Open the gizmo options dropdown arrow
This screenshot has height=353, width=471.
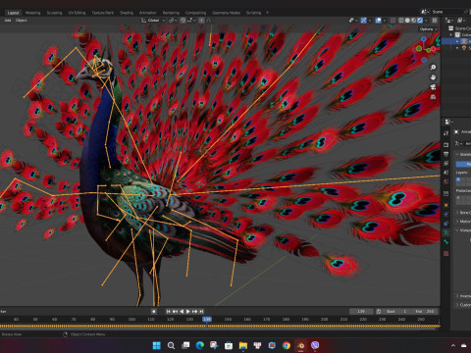pos(370,21)
